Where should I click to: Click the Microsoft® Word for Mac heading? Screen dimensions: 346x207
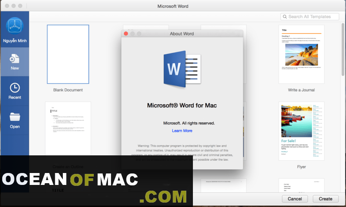tap(182, 105)
